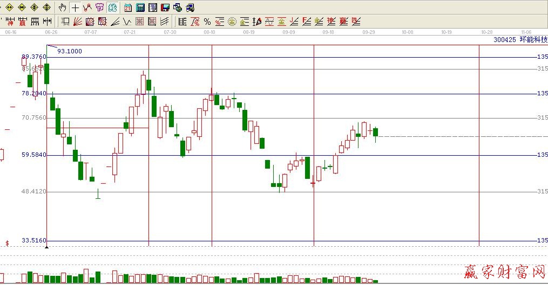This screenshot has height=285, width=548.
Task: Click the red grid square tool
Action: coord(139,22)
